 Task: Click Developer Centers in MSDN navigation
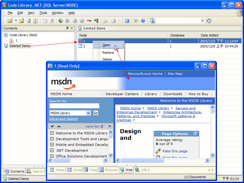coord(122,94)
